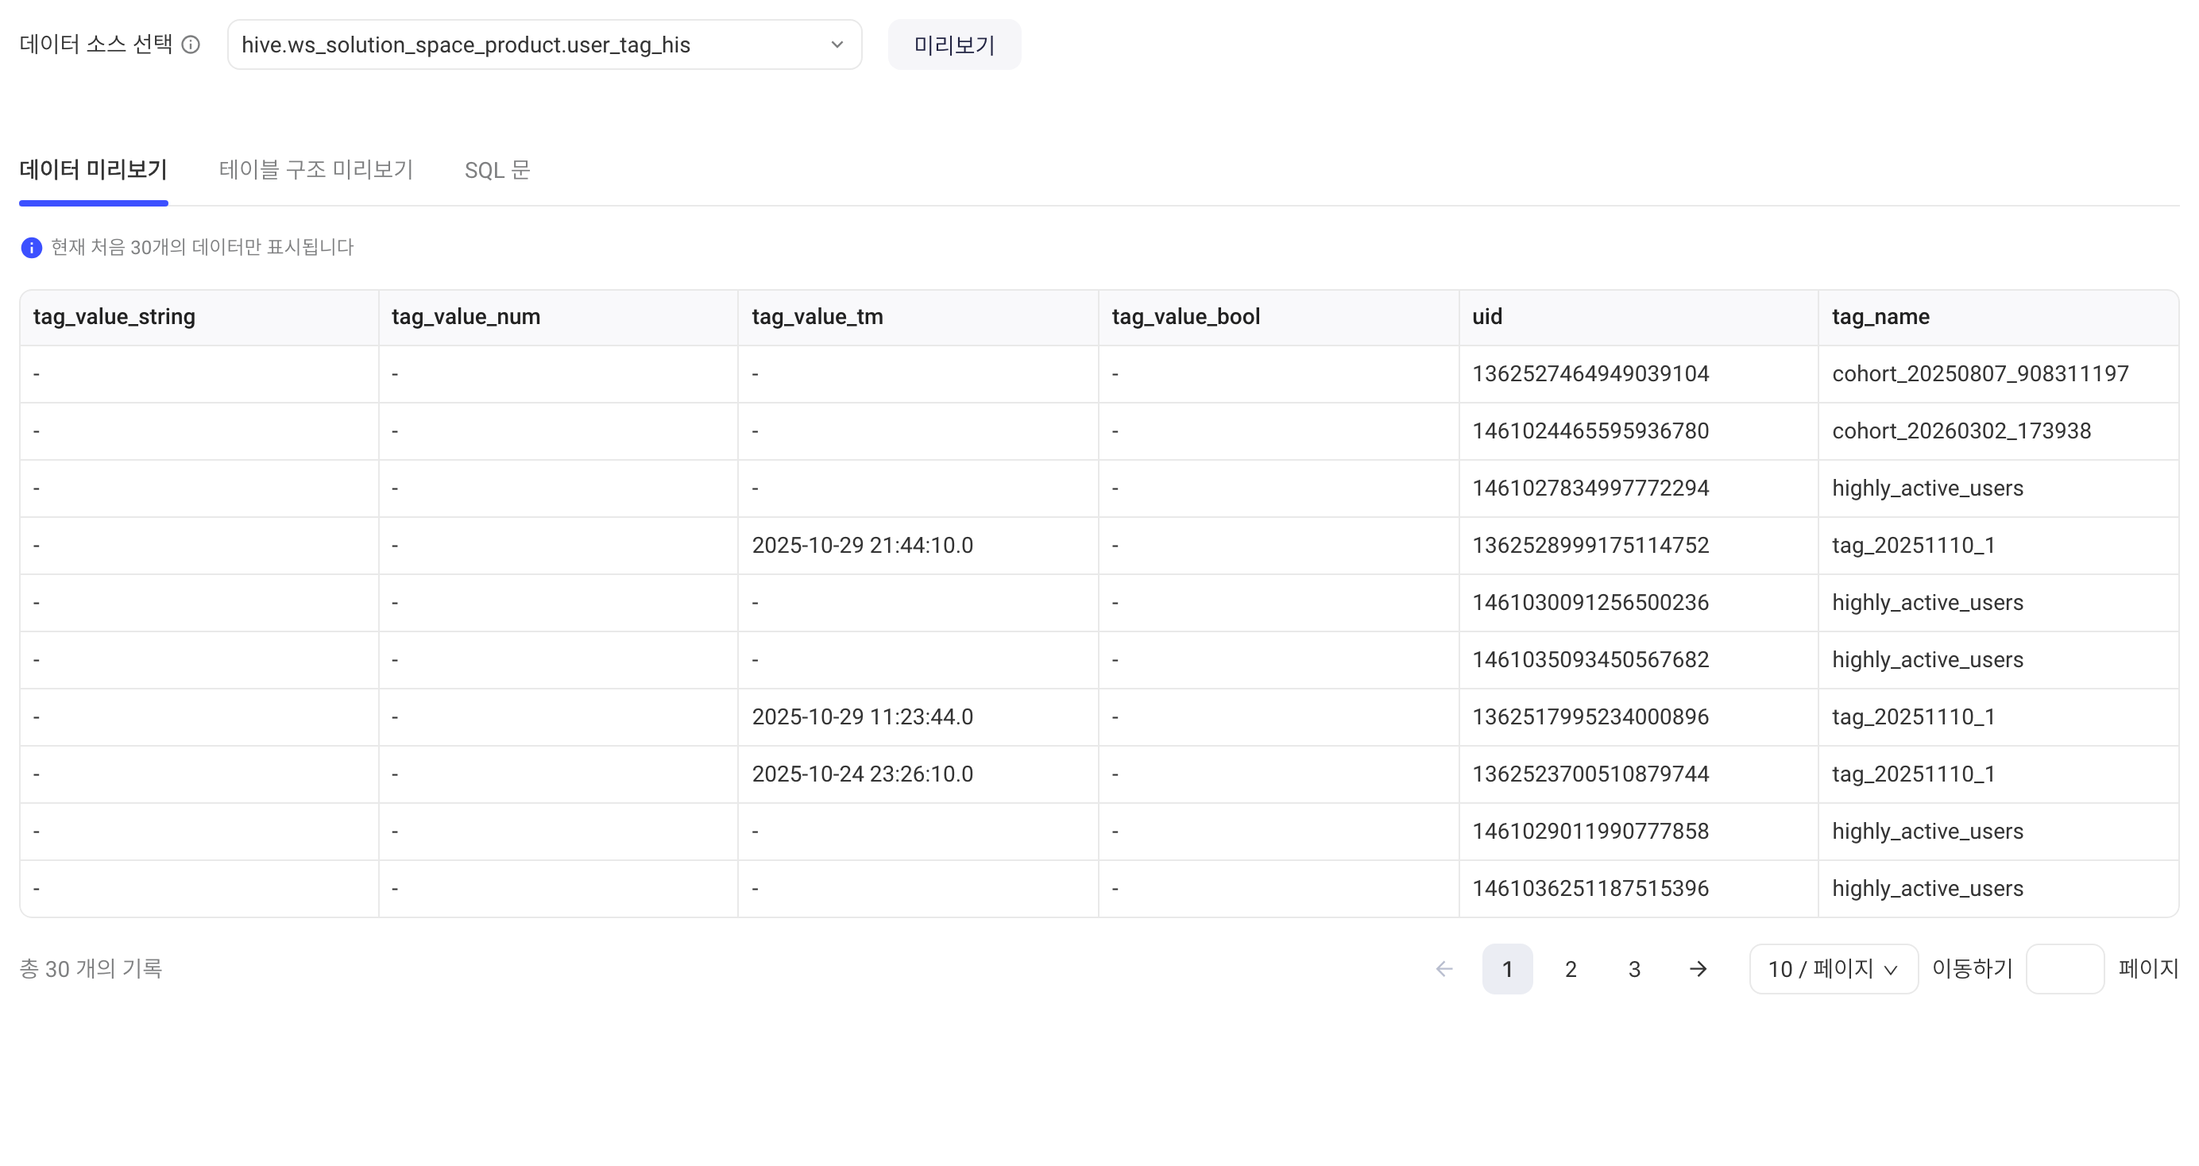This screenshot has width=2199, height=1166.
Task: Click timestamp 2025-10-29 21:44:10.0
Action: pos(862,546)
